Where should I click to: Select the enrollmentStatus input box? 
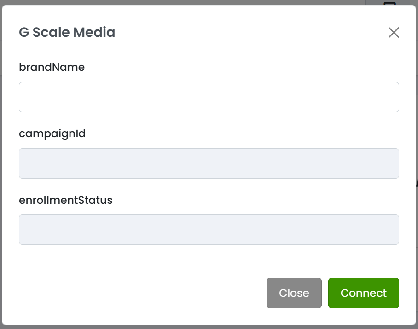209,230
